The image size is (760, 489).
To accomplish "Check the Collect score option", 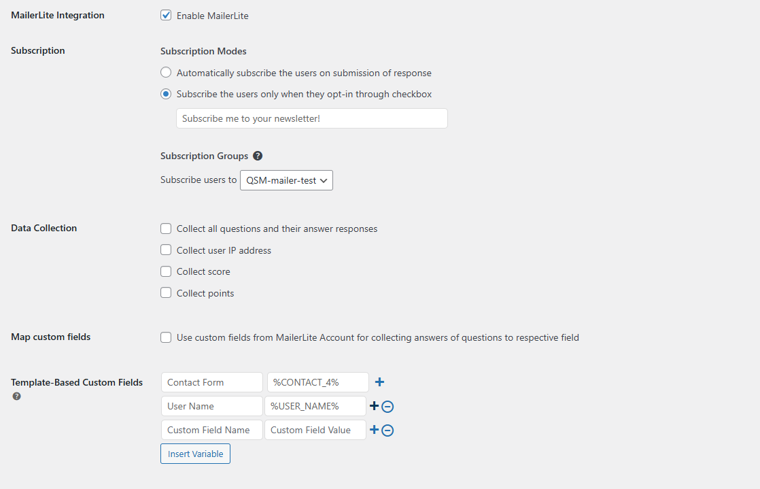I will [x=166, y=271].
